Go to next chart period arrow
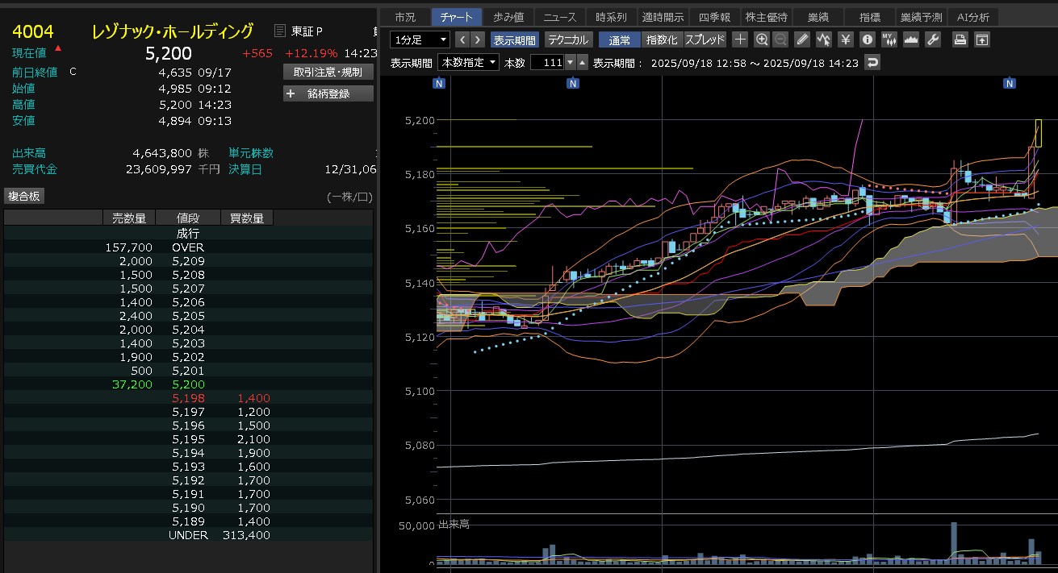 (479, 39)
